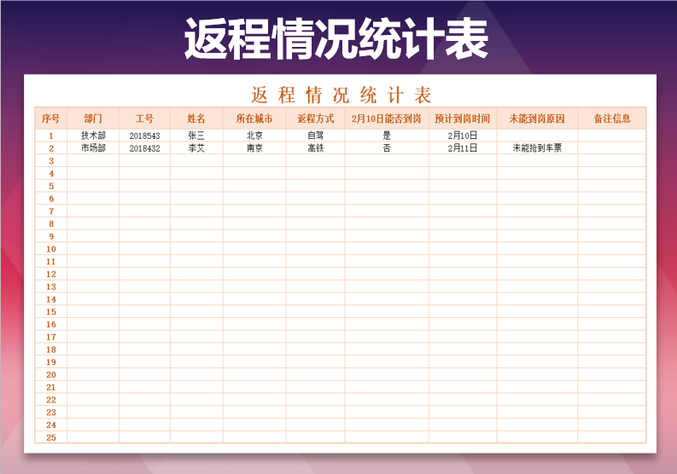Viewport: 677px width, 474px height.
Task: Click the orange table title 返程情况统计表
Action: point(341,94)
